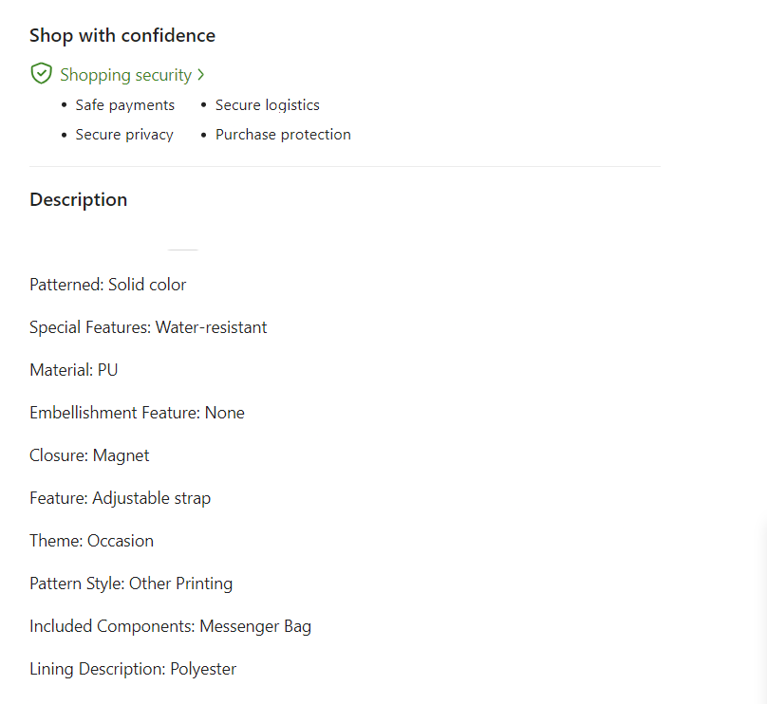
Task: Select the Purchase protection bullet item
Action: 283,135
